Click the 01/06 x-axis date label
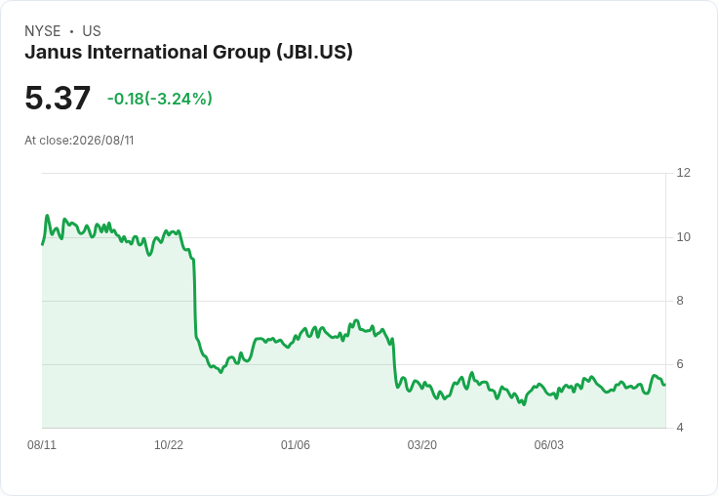The width and height of the screenshot is (718, 496). pyautogui.click(x=296, y=445)
